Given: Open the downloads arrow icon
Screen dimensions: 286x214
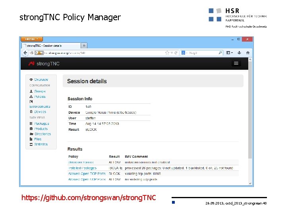Looking at the screenshot, I should [x=239, y=53].
